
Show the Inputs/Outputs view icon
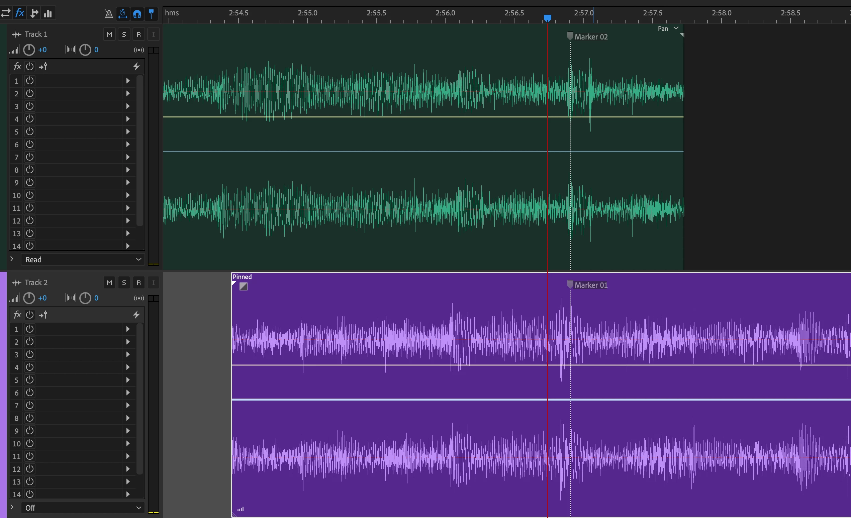[x=6, y=13]
